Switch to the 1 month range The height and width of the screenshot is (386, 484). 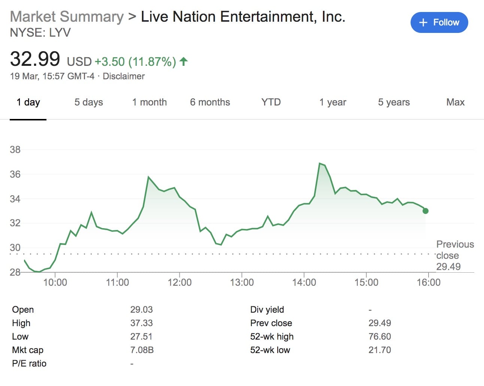[x=149, y=102]
